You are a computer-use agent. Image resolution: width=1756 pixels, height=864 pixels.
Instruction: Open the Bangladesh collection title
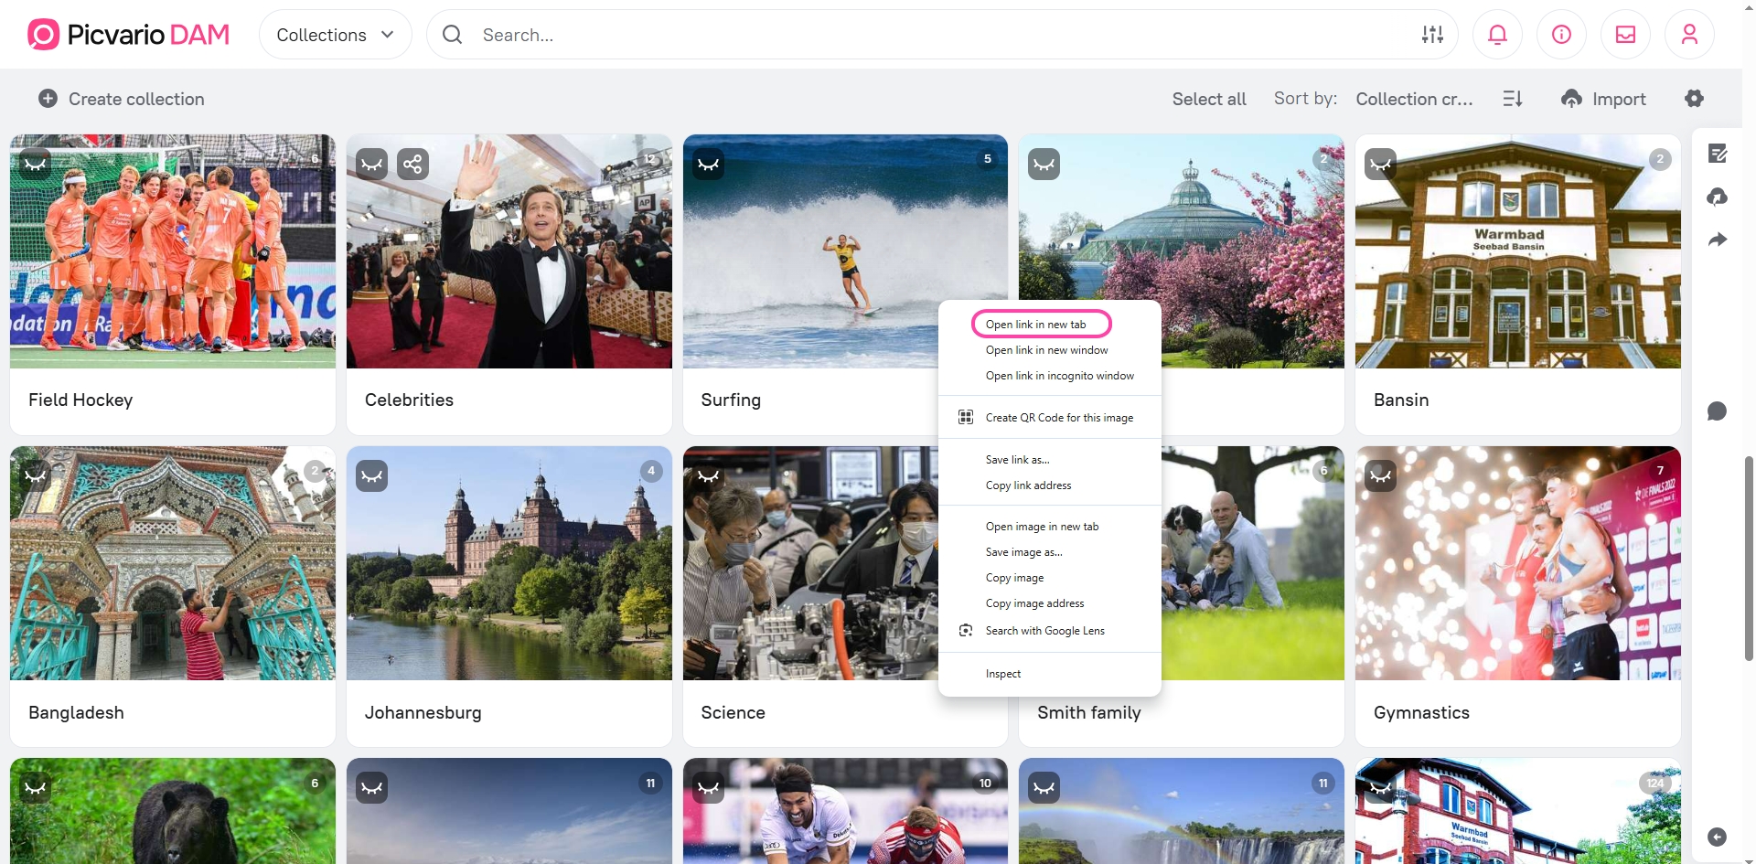tap(76, 712)
